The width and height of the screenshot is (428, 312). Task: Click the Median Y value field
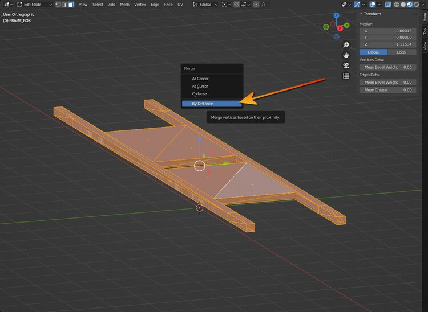click(387, 38)
